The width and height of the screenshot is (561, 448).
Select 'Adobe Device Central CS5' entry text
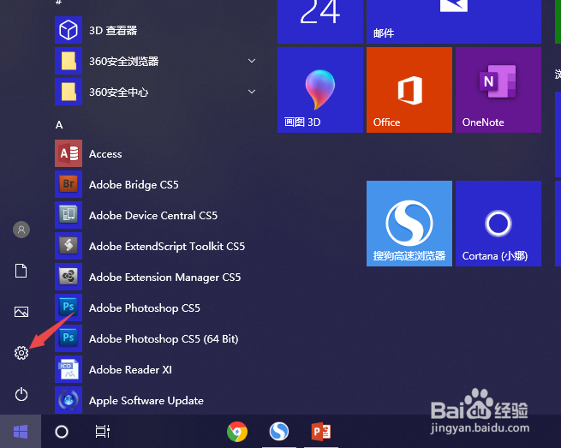(x=153, y=215)
